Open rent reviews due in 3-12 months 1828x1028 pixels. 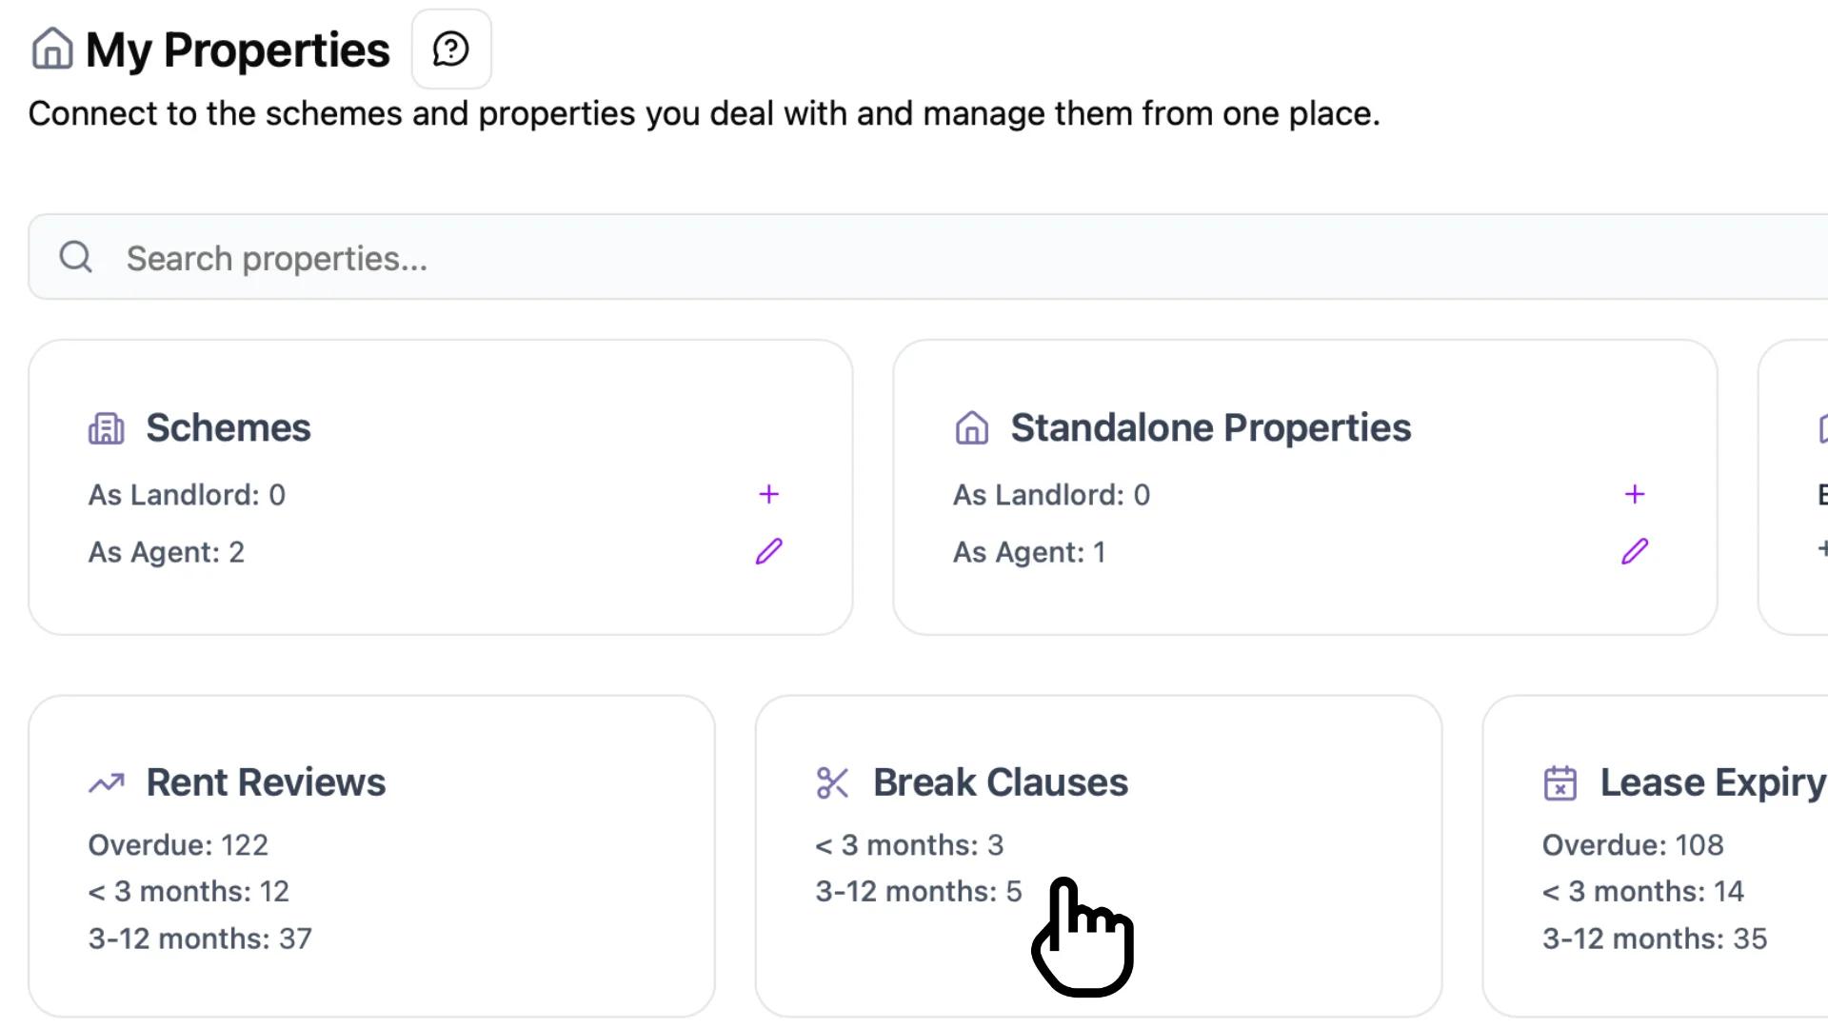pyautogui.click(x=199, y=939)
